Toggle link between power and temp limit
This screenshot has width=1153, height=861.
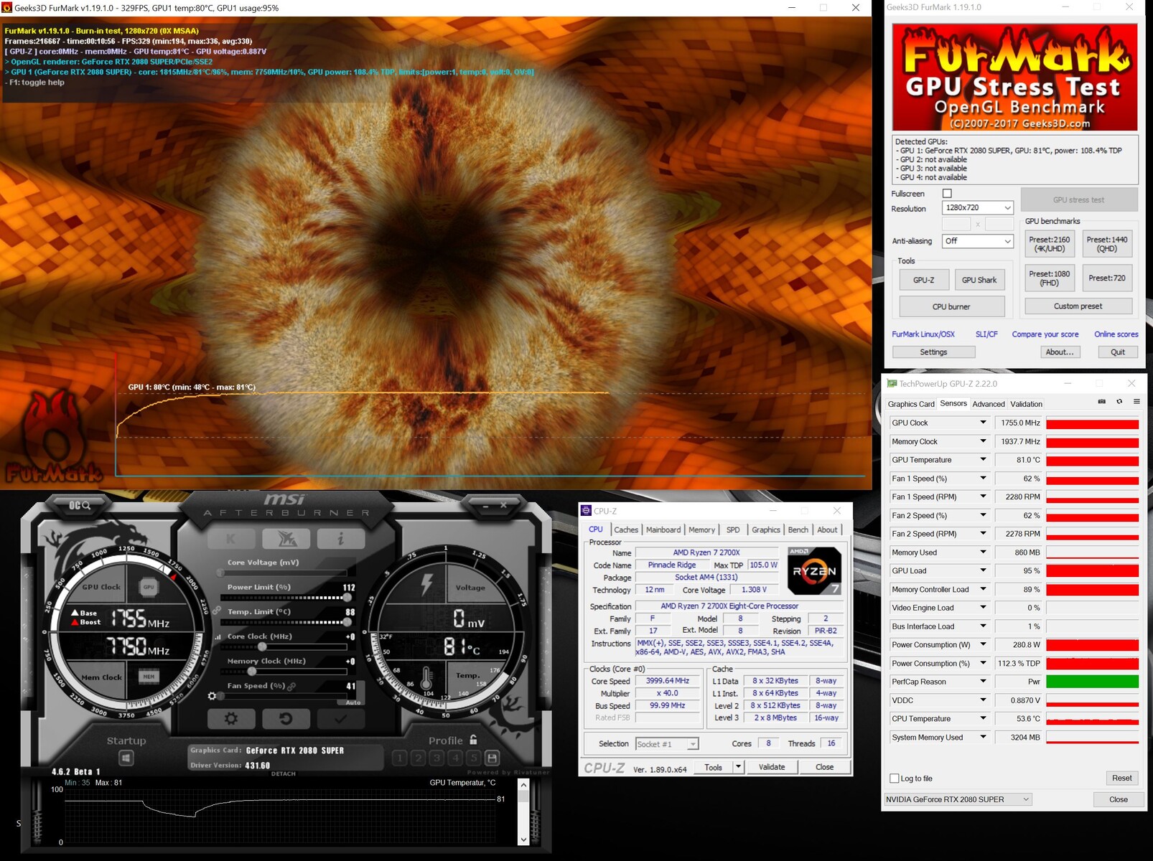tap(216, 611)
